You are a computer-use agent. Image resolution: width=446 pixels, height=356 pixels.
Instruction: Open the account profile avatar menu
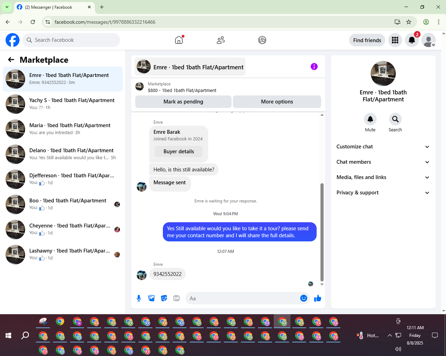[429, 40]
